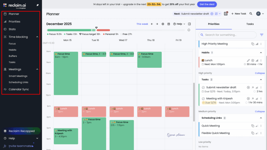267x150 pixels.
Task: Collapse the High priority section
Action: coord(259,73)
